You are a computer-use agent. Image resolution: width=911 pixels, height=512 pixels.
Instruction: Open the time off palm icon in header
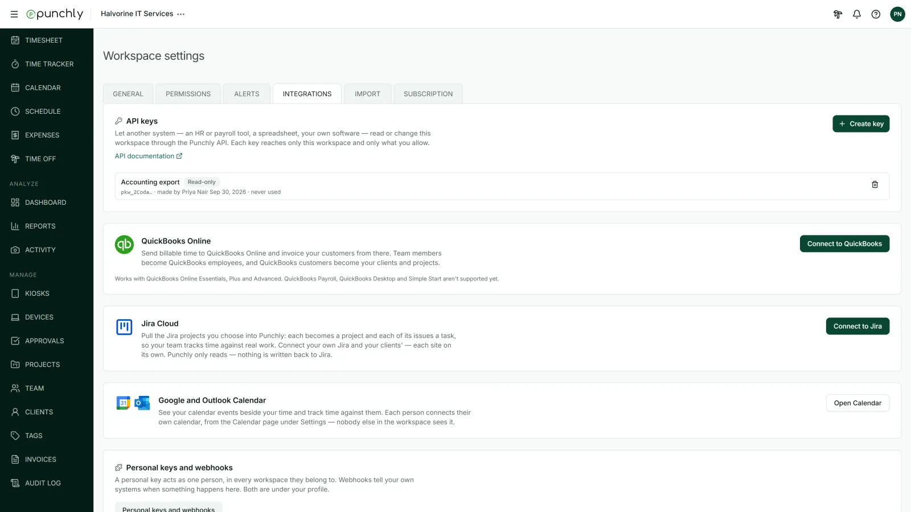tap(838, 14)
